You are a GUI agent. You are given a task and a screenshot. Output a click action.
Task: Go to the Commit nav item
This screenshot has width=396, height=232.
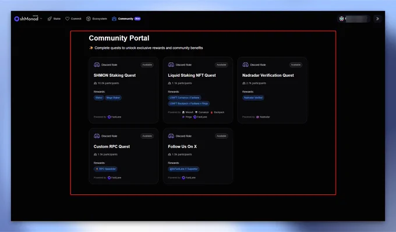click(x=73, y=19)
